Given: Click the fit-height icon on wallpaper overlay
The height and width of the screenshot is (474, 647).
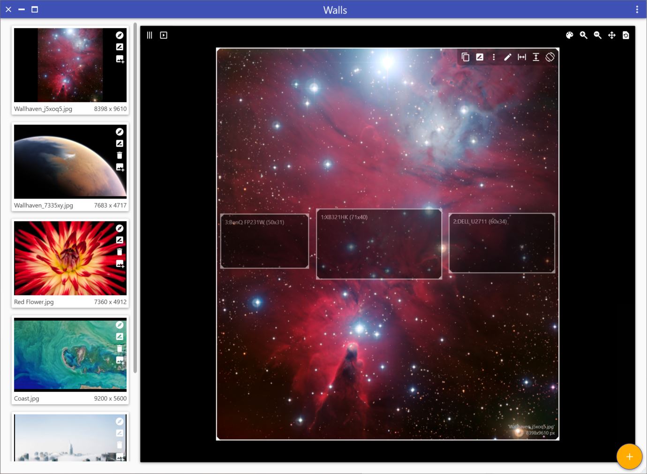Looking at the screenshot, I should [536, 57].
